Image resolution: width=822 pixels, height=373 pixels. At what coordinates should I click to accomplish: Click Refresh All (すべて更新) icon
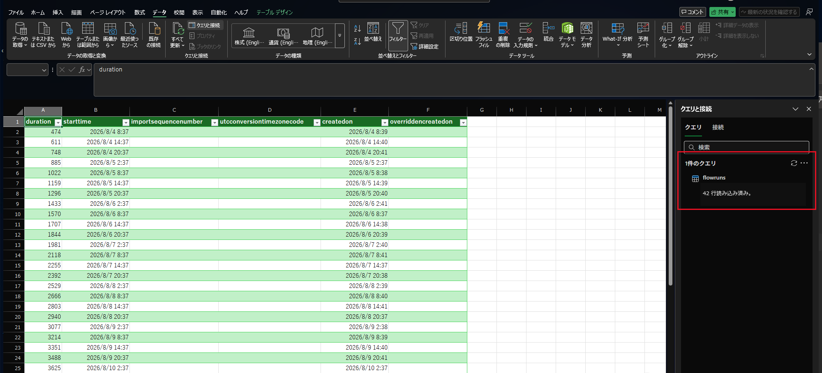[x=178, y=29]
